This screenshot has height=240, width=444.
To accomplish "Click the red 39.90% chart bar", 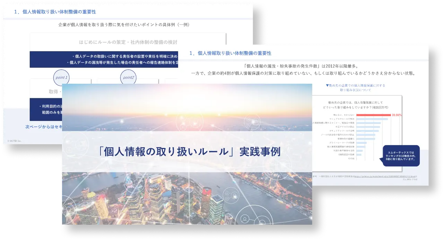I will (x=373, y=115).
